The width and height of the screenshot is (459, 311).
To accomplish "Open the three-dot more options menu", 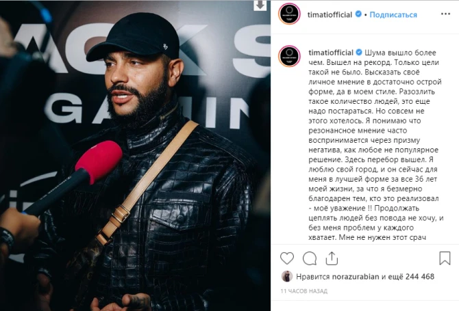I will pos(445,14).
